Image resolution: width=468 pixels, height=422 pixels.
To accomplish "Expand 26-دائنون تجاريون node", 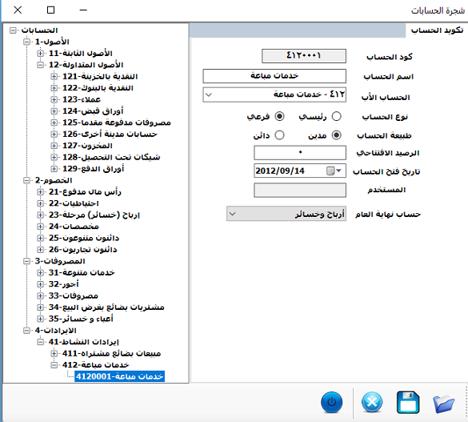I will 40,250.
